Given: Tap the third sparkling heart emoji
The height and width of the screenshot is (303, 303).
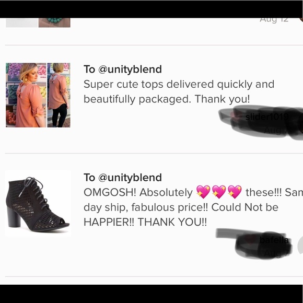Looking at the screenshot, I should point(235,192).
